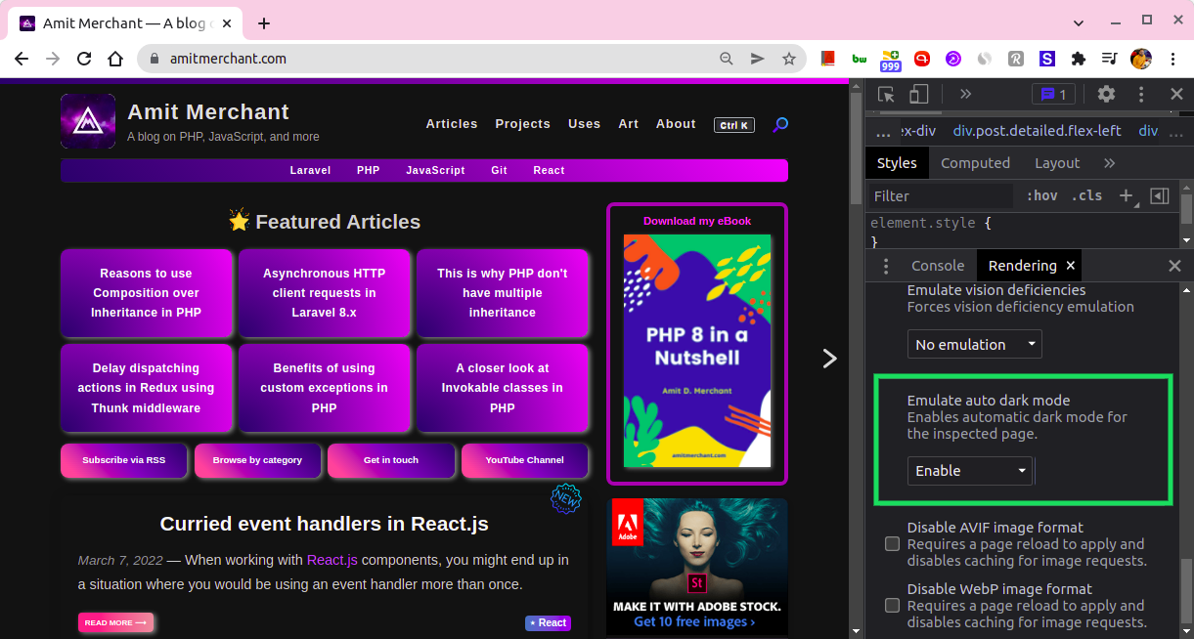Click the Styles Filter input field
This screenshot has width=1194, height=639.
941,195
